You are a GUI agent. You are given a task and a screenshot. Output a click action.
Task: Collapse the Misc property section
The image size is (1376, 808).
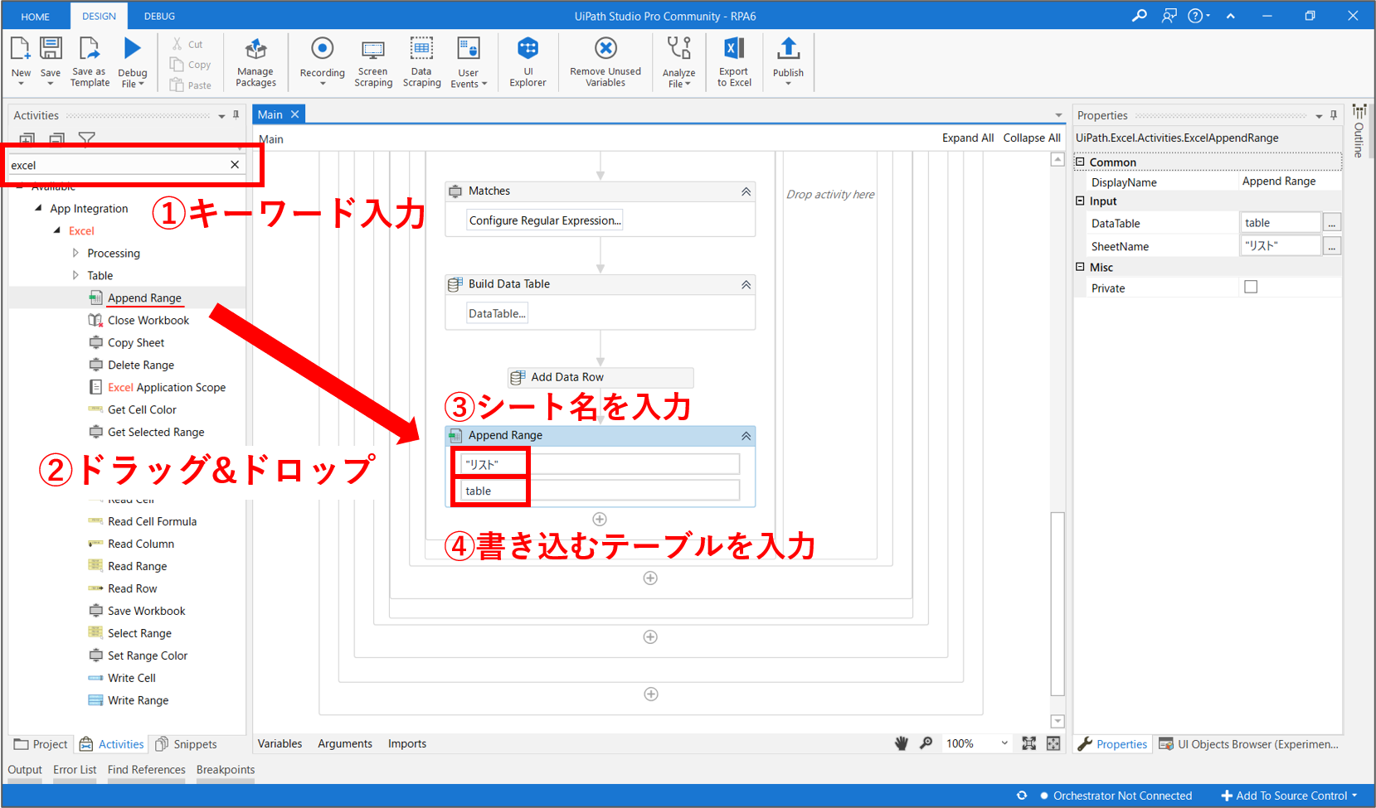(x=1080, y=267)
